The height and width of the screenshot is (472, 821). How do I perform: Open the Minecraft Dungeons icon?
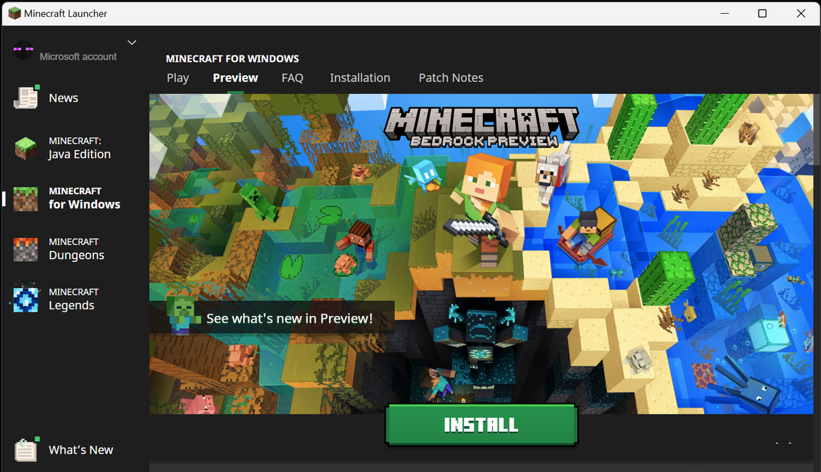(26, 249)
